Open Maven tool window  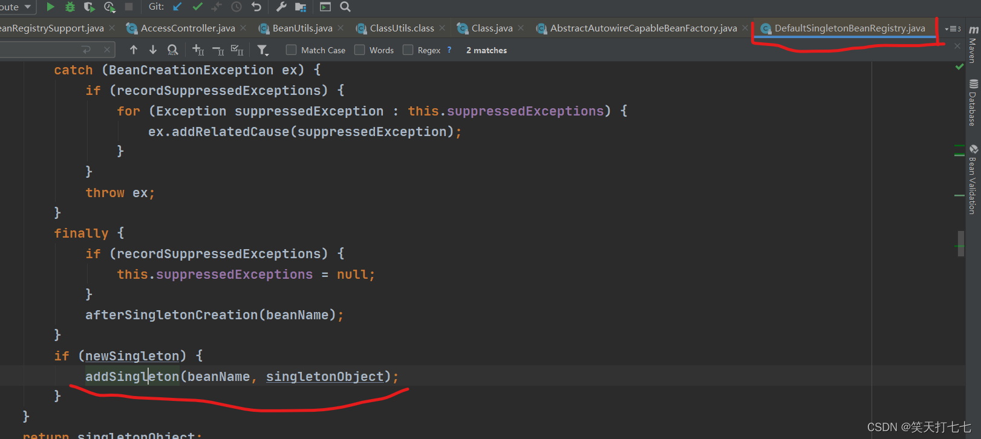point(973,44)
